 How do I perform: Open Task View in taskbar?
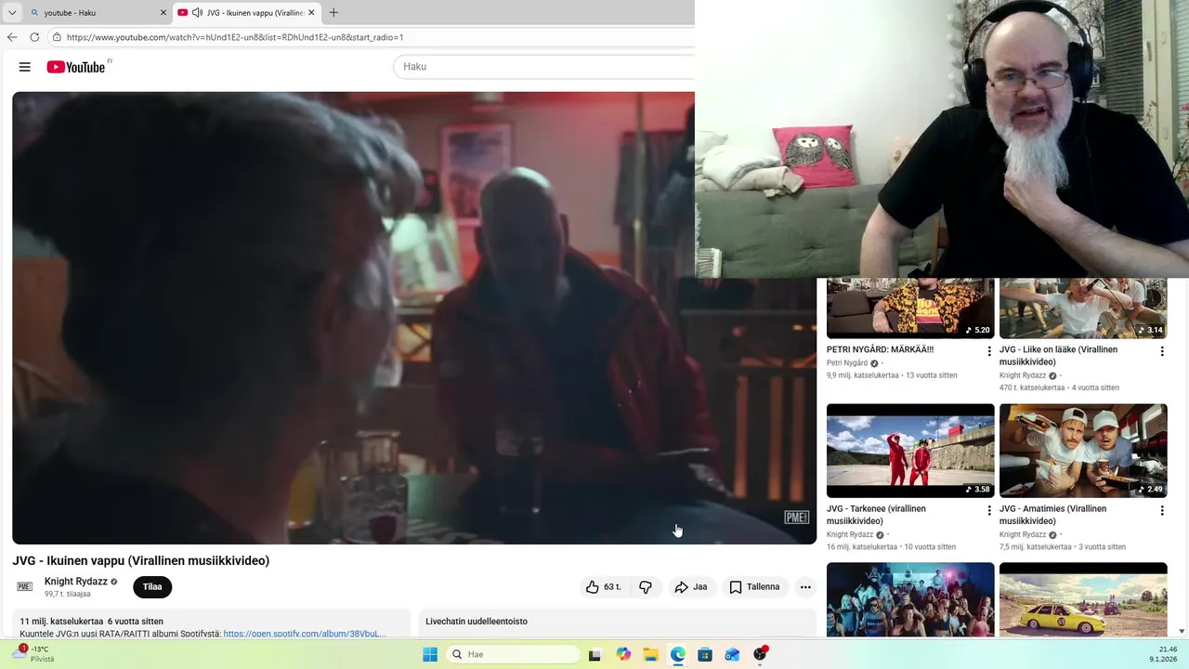594,654
